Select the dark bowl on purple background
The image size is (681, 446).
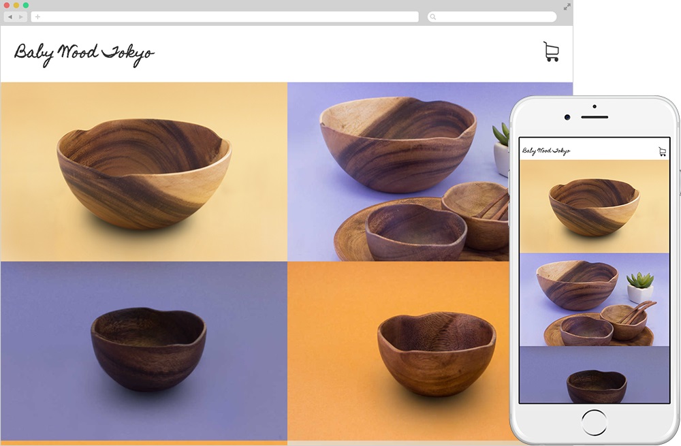click(144, 351)
